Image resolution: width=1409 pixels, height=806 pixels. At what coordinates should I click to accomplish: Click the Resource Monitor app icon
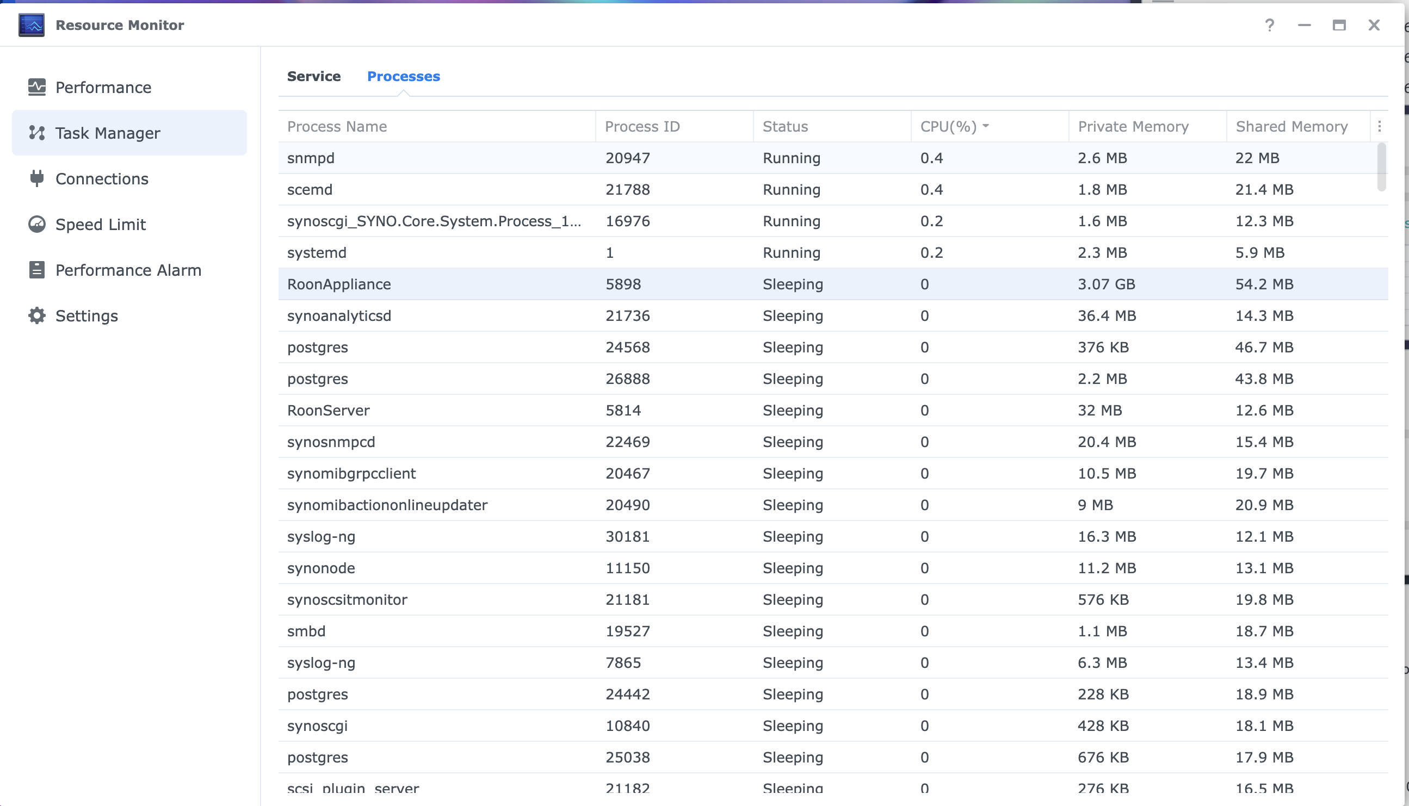click(31, 25)
